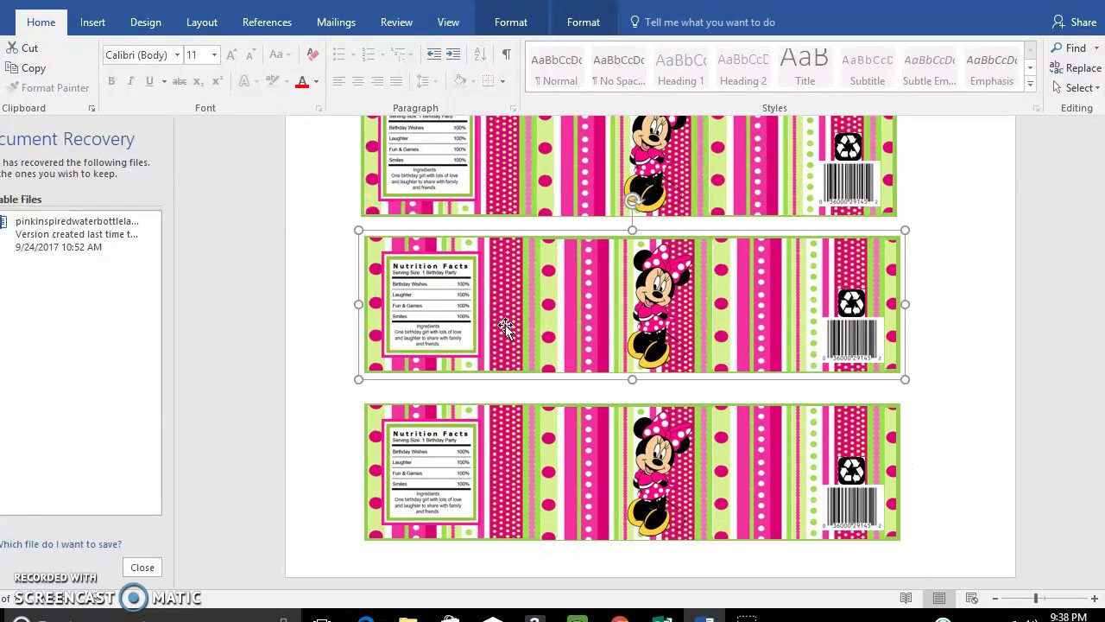Viewport: 1105px width, 622px height.
Task: Open the Layout tab
Action: [202, 22]
